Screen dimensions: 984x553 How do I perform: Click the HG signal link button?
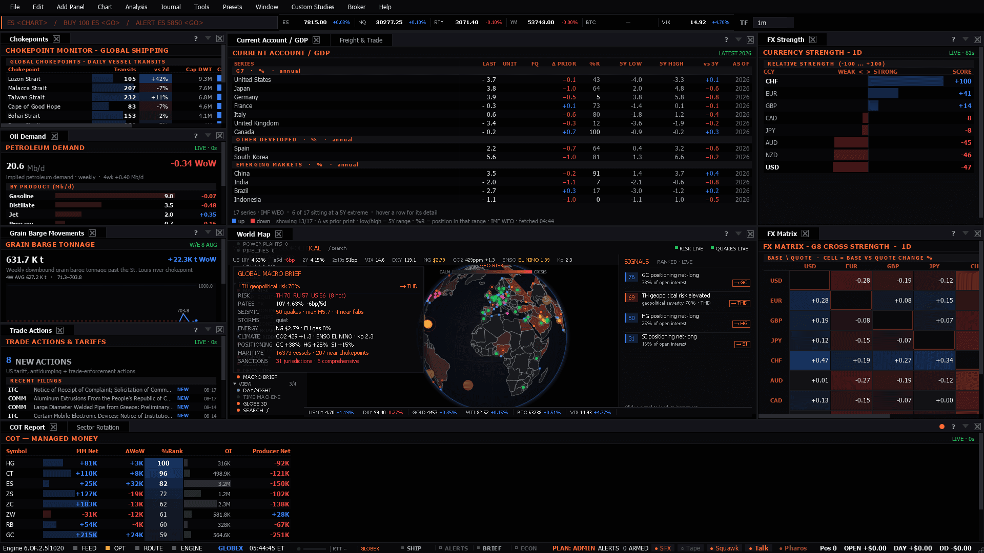[741, 324]
